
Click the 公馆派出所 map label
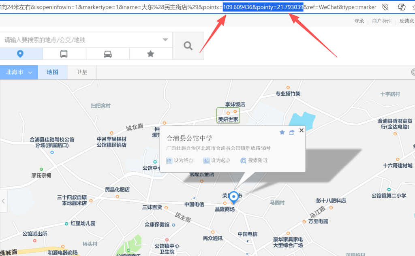(35, 234)
